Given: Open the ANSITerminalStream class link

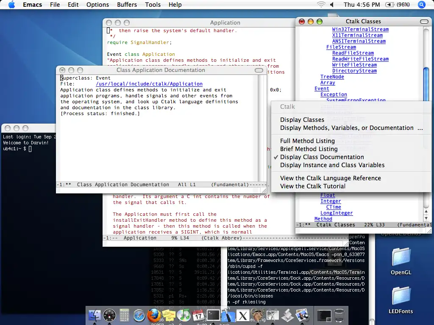Looking at the screenshot, I should click(x=359, y=41).
